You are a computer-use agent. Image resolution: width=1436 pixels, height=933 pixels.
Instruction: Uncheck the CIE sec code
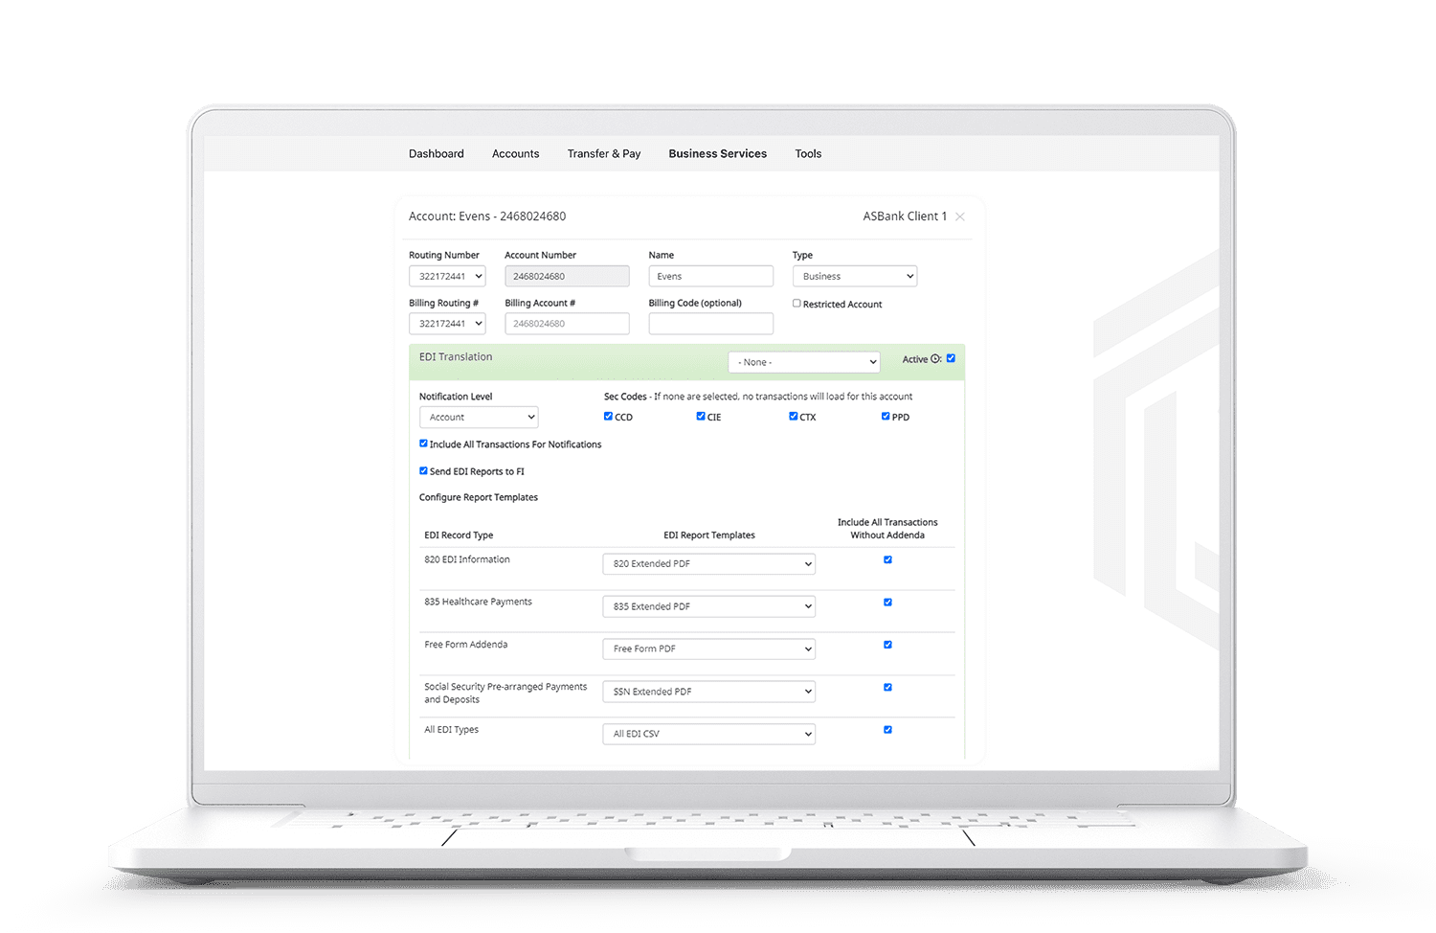pos(701,416)
